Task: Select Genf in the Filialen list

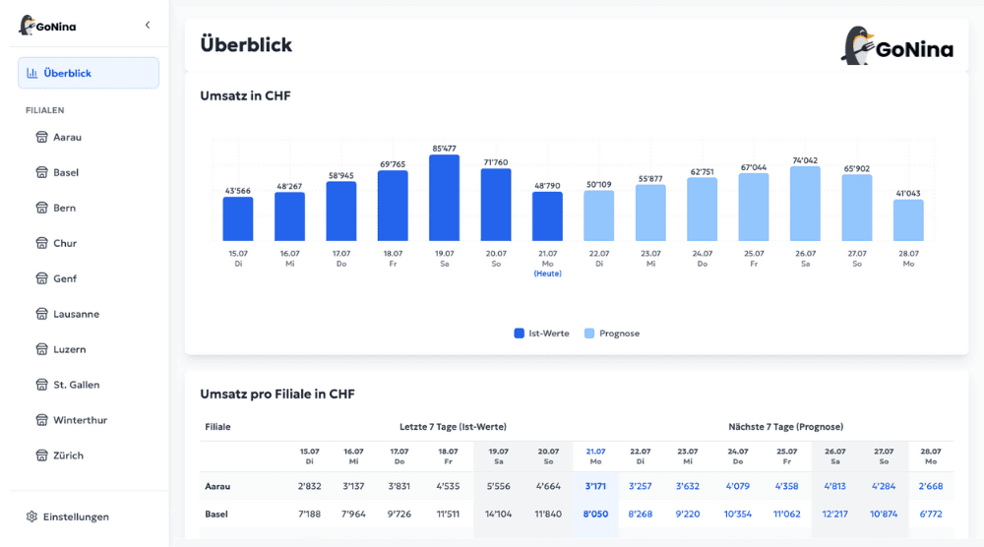Action: point(64,278)
